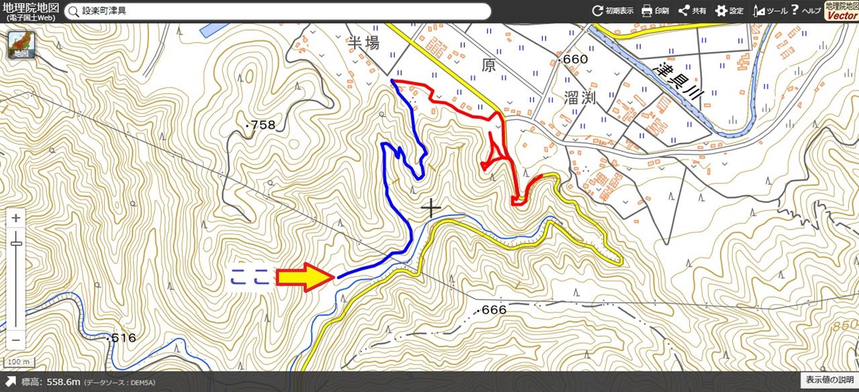This screenshot has width=859, height=392.
Task: Zoom out with the minus button
Action: [17, 339]
